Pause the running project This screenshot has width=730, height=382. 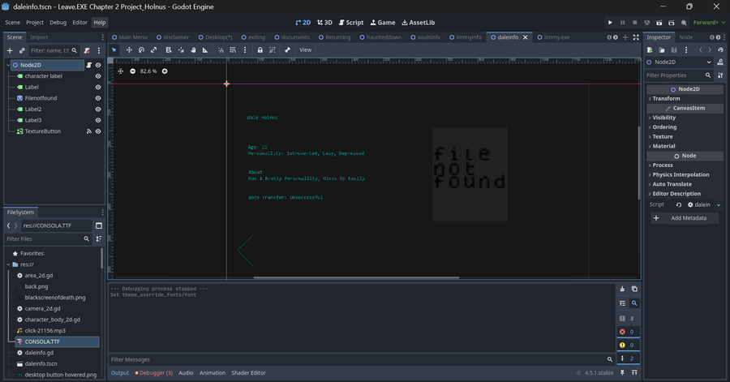622,23
